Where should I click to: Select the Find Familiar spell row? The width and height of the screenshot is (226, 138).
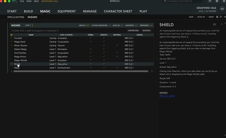click(82, 53)
